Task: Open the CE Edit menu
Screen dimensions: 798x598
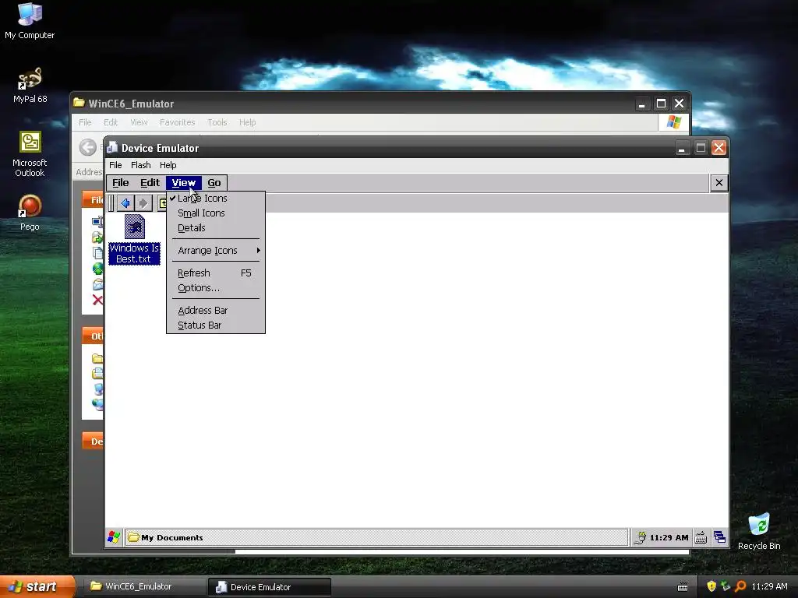Action: click(x=150, y=182)
